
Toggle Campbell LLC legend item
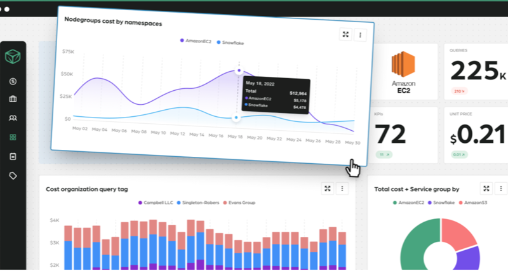coord(156,203)
